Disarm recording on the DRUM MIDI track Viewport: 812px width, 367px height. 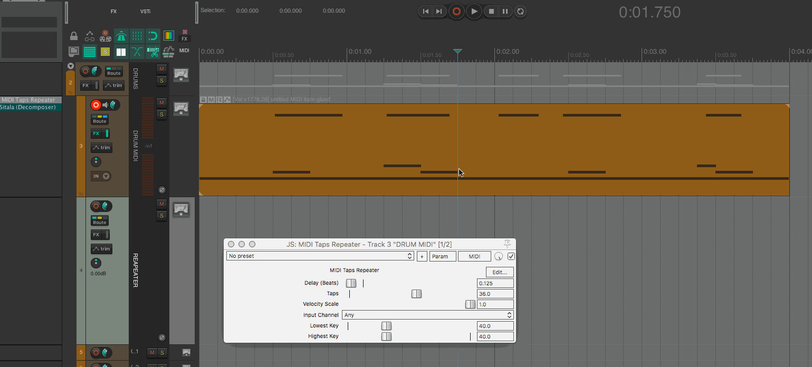(96, 105)
